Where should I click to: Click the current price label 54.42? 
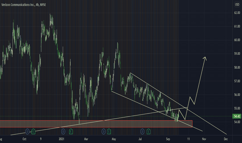point(237,116)
